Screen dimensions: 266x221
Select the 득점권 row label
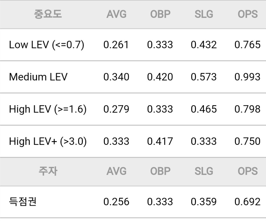(x=23, y=201)
